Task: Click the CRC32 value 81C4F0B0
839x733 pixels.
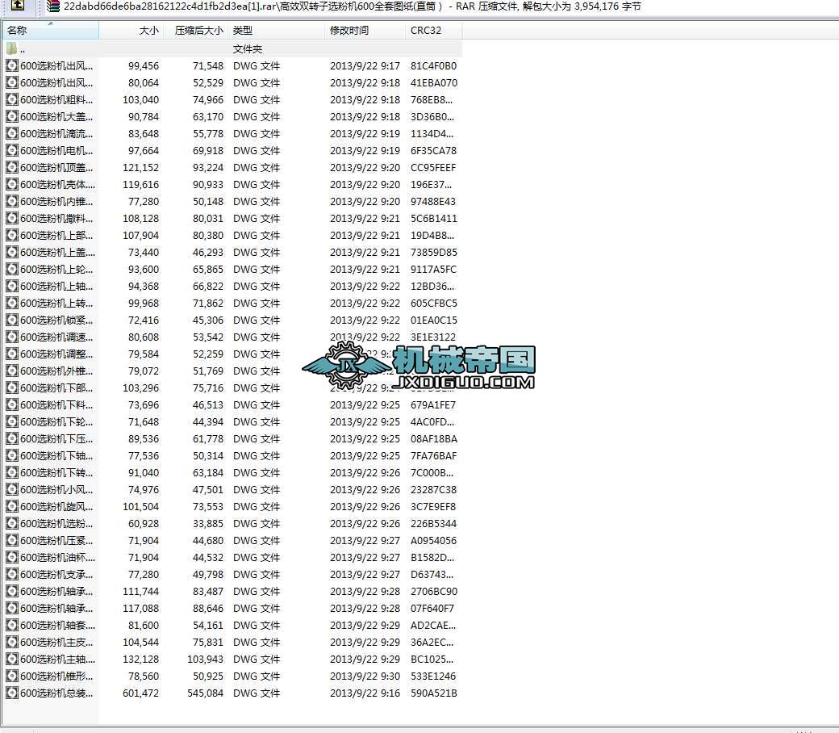Action: pos(433,66)
